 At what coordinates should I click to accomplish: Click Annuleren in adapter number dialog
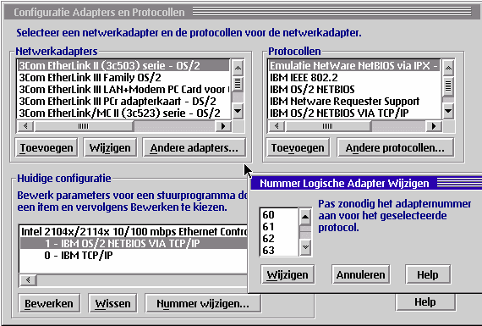pos(361,274)
